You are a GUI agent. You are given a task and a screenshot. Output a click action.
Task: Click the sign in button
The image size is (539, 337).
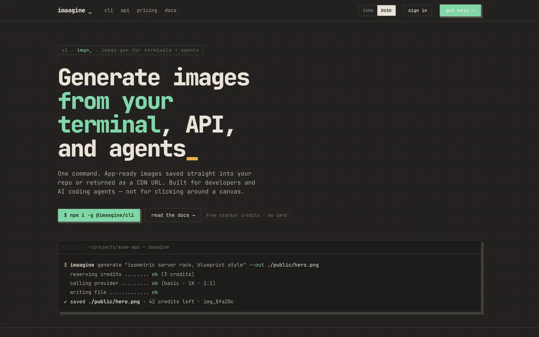(x=417, y=10)
